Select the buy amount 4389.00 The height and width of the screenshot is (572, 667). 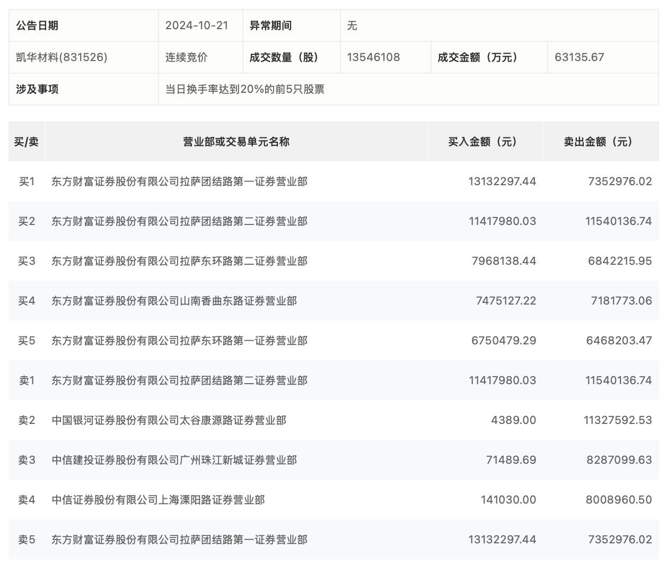(514, 420)
